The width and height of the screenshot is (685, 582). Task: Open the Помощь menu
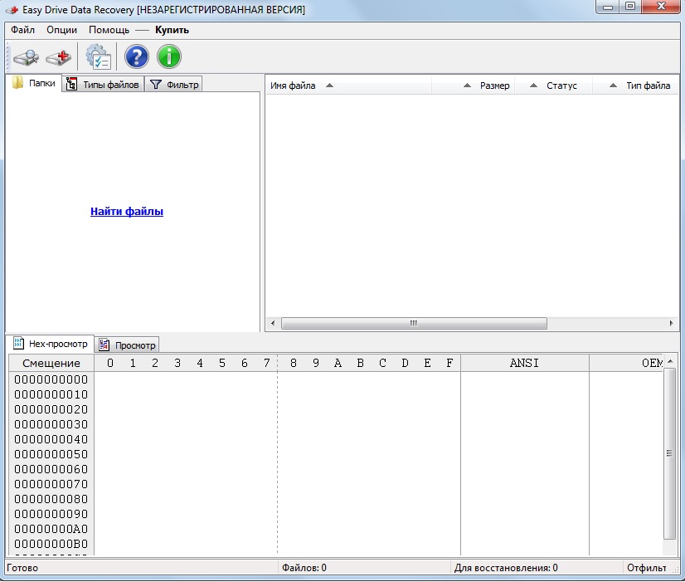(x=109, y=30)
